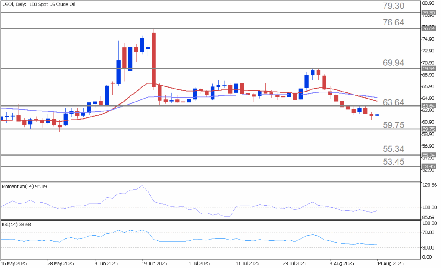Click the 58.90 price axis tick
441x268 pixels.
429,134
